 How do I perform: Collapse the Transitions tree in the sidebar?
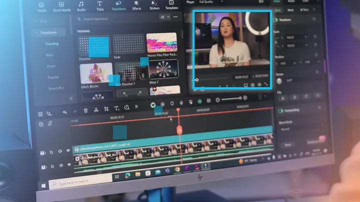pos(36,33)
